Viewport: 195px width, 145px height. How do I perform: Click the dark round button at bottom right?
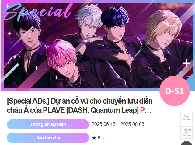click(x=186, y=143)
